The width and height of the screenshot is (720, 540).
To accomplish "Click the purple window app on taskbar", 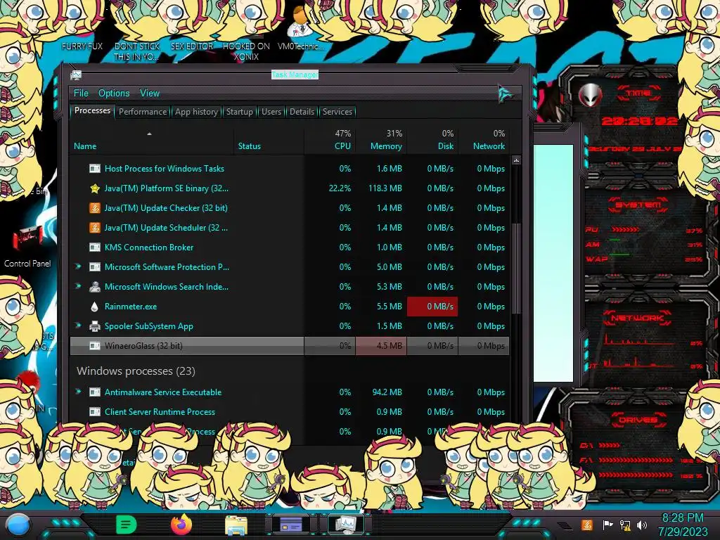I will click(x=290, y=525).
